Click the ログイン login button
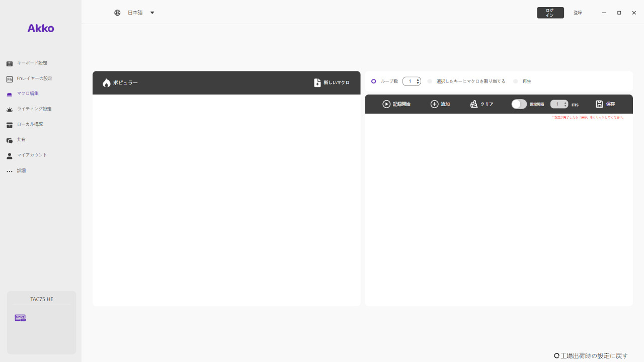This screenshot has height=362, width=644. tap(550, 13)
